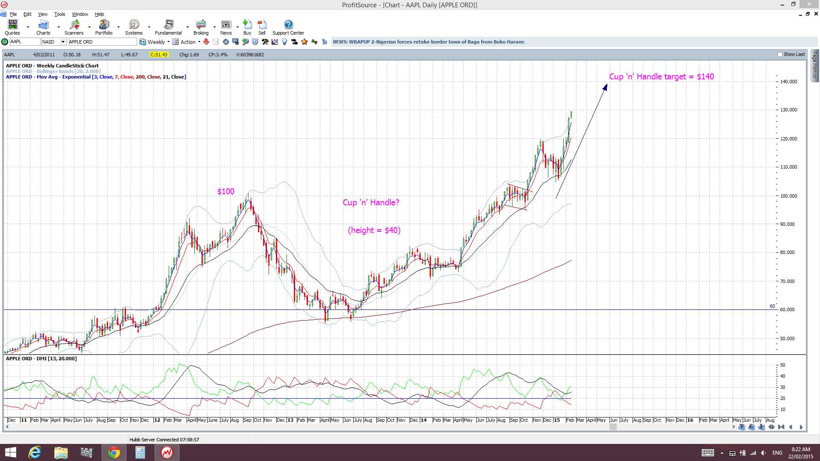Click the light bulb icon
This screenshot has height=461, width=820.
(284, 42)
